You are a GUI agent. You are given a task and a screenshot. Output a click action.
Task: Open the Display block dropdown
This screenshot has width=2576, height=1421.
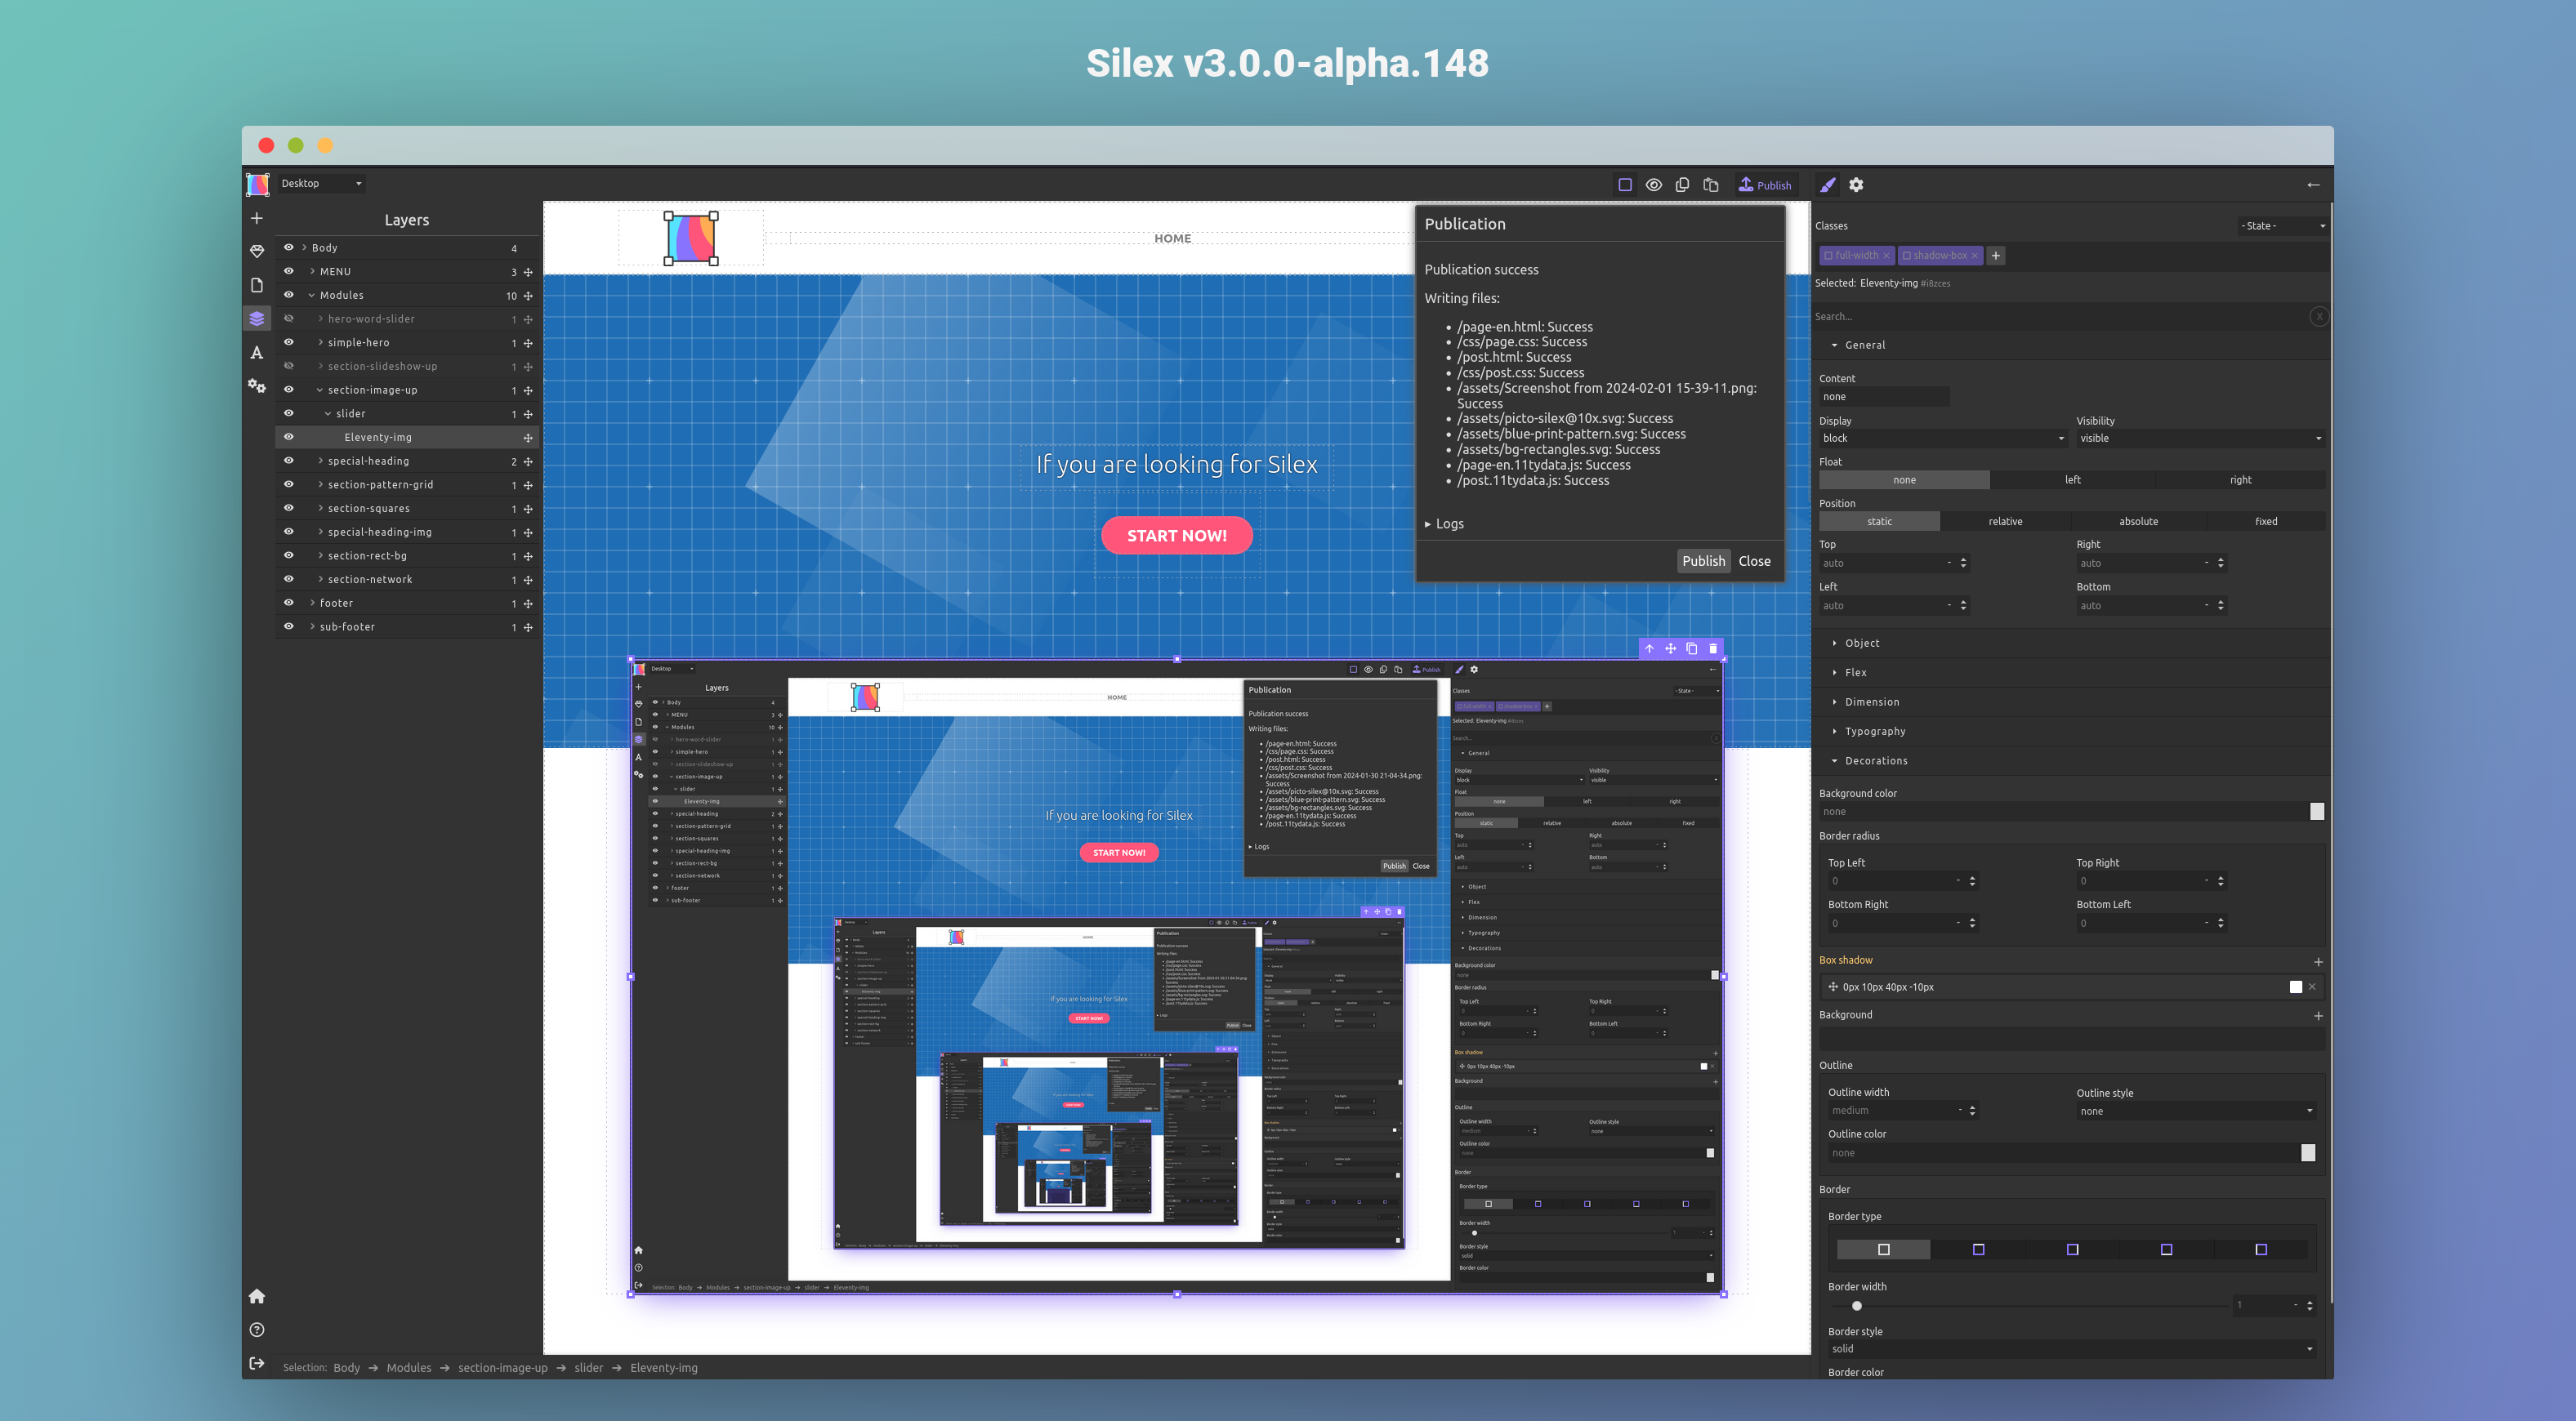pyautogui.click(x=1943, y=439)
